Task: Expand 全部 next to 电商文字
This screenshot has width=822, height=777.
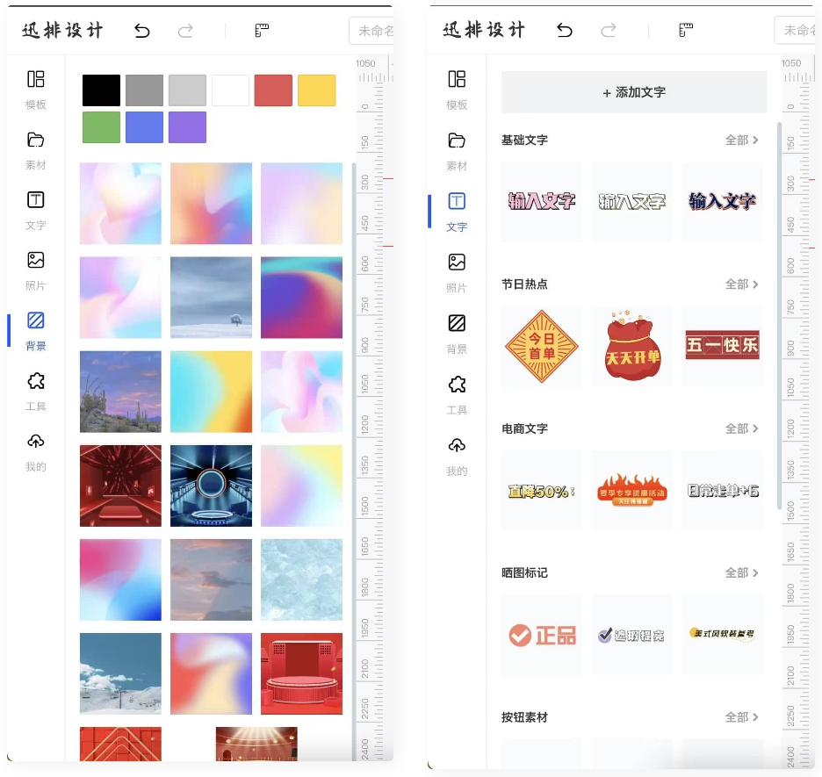Action: 741,428
